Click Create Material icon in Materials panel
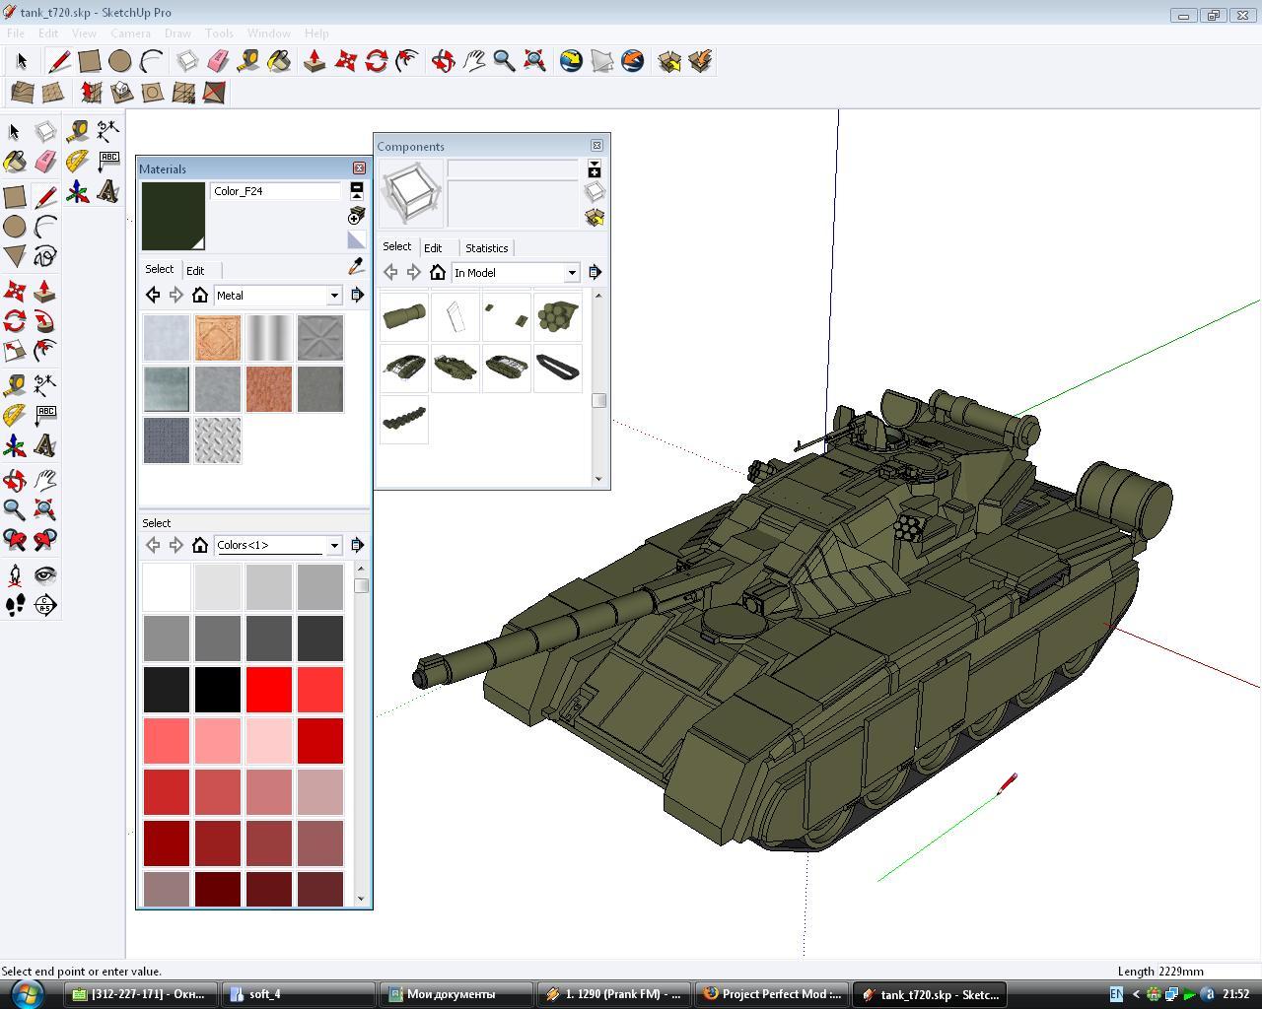The image size is (1262, 1009). point(356,216)
